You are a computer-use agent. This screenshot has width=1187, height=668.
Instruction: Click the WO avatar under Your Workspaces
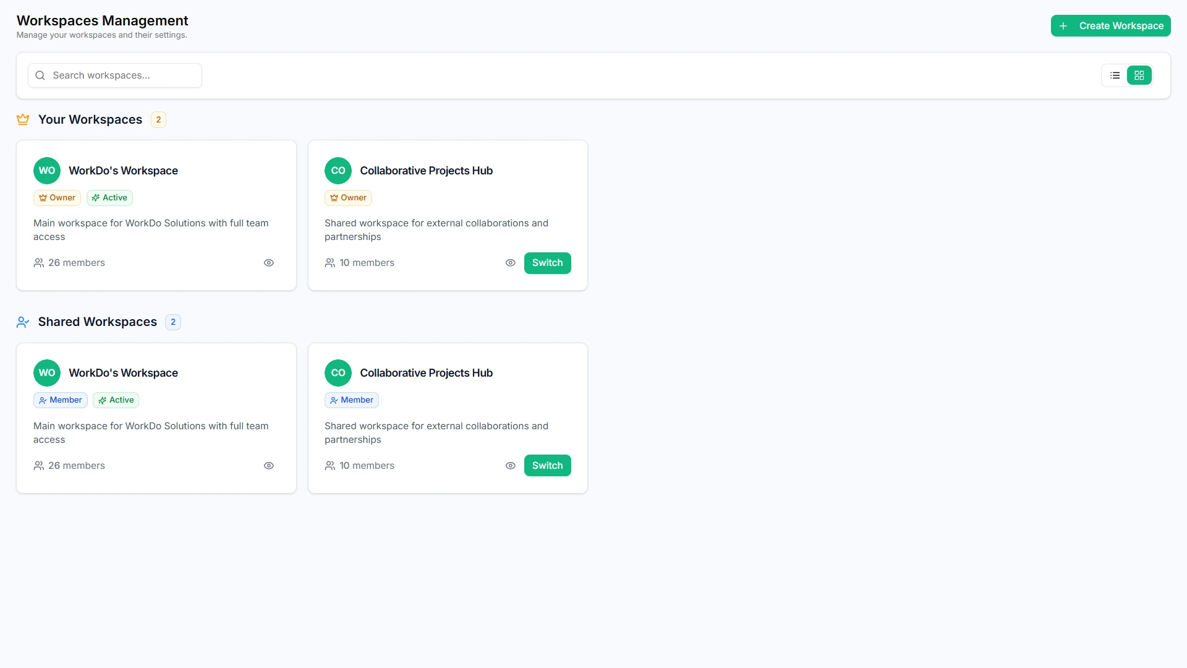[47, 171]
